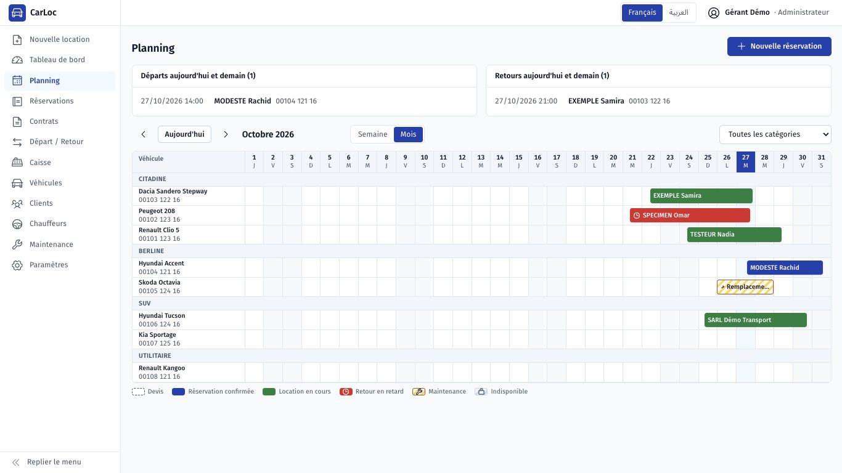Click the Aujourd'hui button

coord(184,134)
